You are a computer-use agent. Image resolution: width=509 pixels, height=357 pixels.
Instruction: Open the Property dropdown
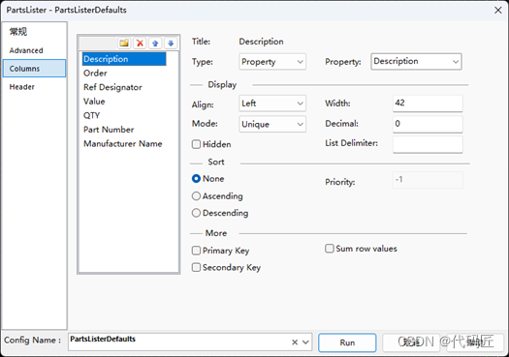[416, 62]
